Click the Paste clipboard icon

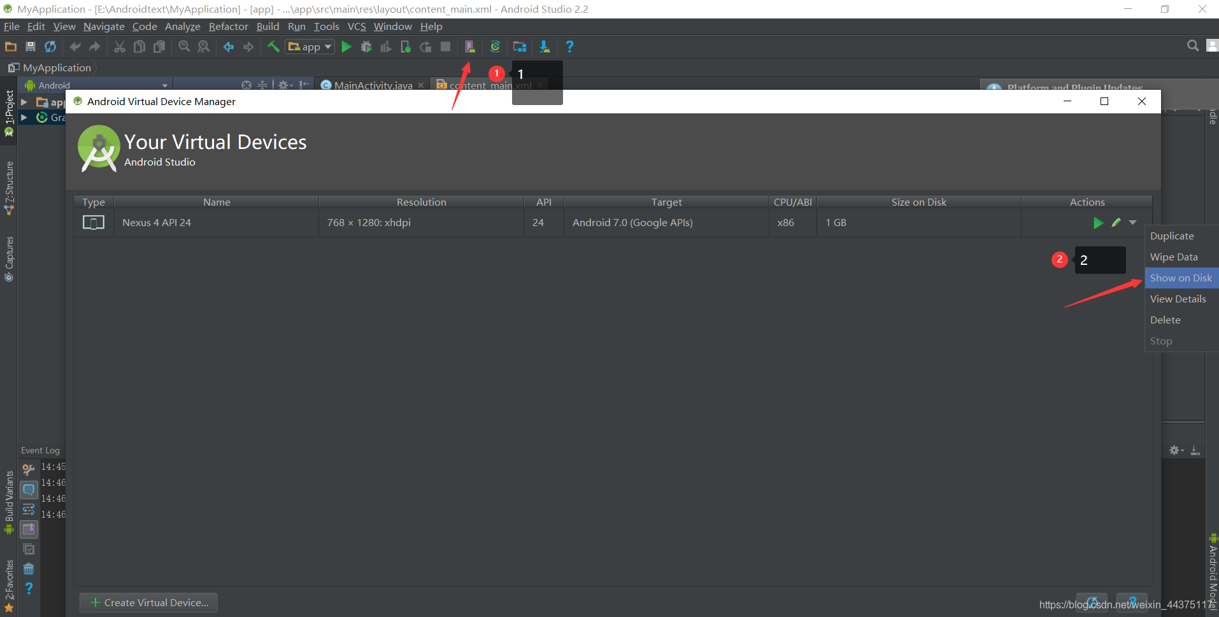tap(159, 46)
